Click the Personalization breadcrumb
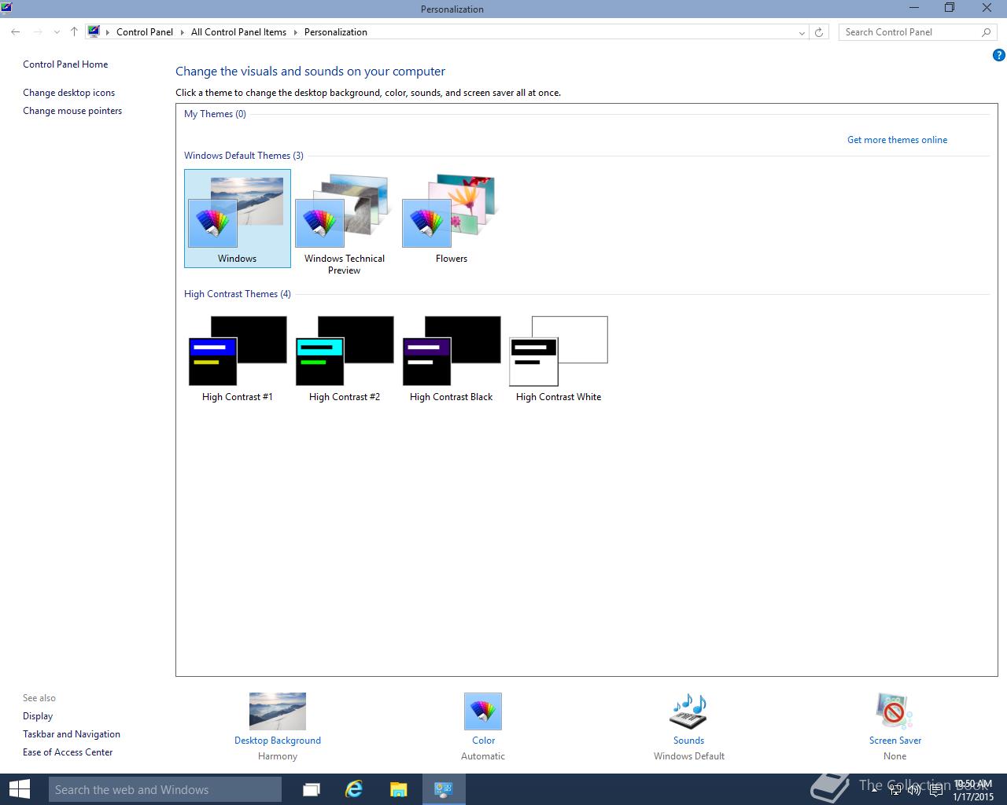Image resolution: width=1007 pixels, height=805 pixels. coord(336,32)
